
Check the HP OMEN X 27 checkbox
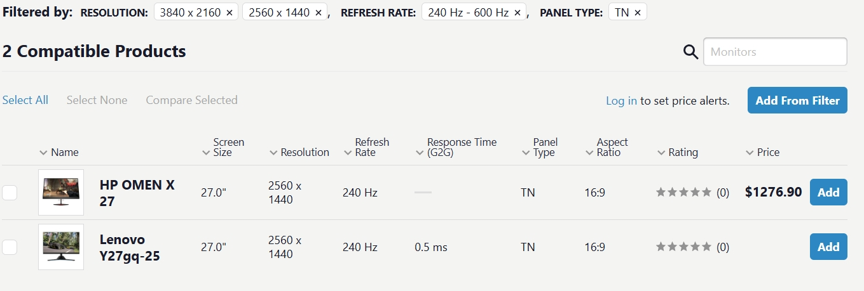[10, 193]
